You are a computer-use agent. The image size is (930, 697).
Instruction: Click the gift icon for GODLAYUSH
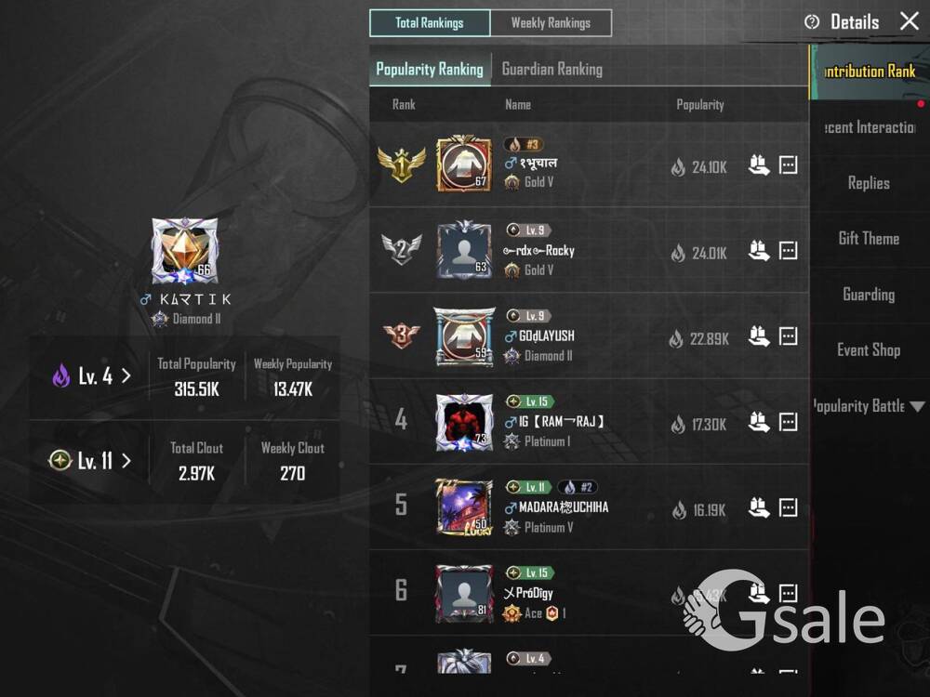pyautogui.click(x=759, y=336)
